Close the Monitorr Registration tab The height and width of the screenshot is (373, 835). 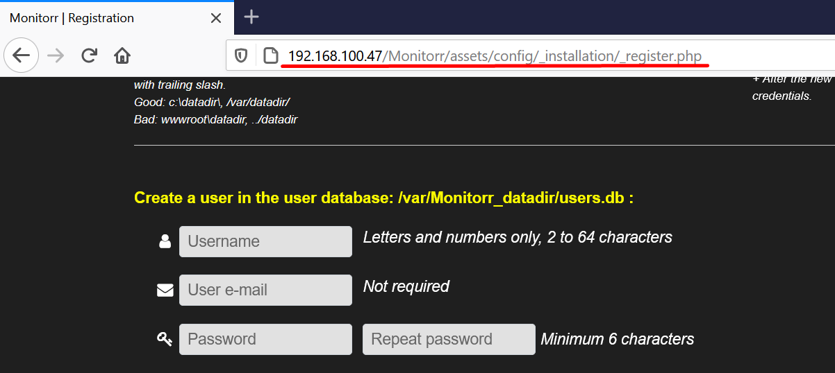(216, 18)
